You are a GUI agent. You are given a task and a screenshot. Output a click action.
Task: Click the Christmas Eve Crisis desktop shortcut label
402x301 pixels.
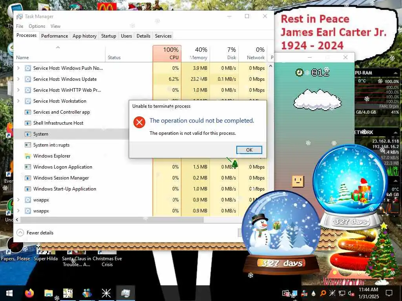pyautogui.click(x=107, y=261)
